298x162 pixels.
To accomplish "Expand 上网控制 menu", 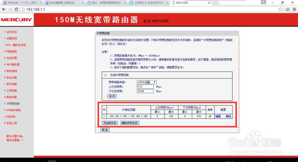I will click(x=12, y=91).
